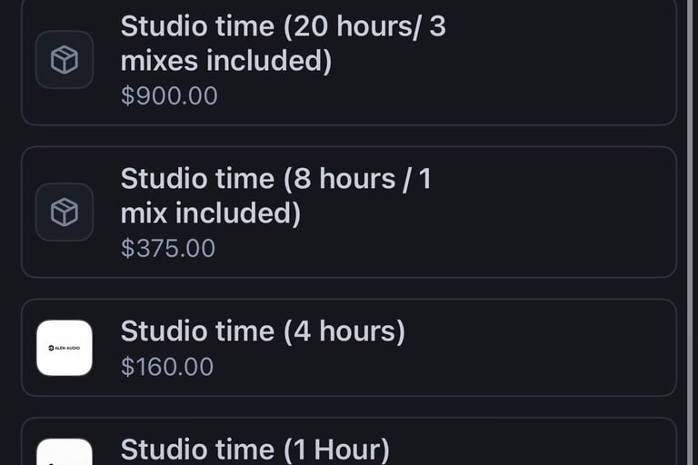Click the $375.00 price label

click(x=168, y=248)
